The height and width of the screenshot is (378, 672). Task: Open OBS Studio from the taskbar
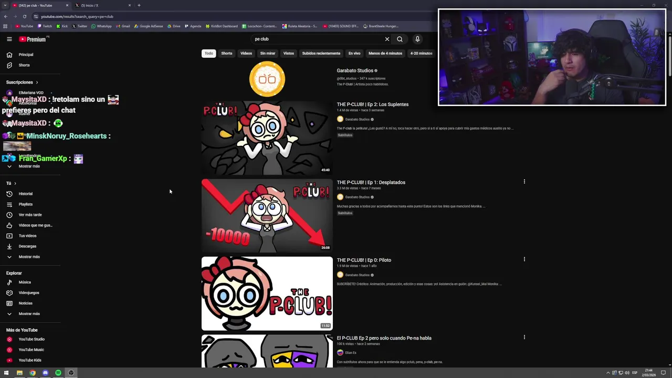pos(71,373)
